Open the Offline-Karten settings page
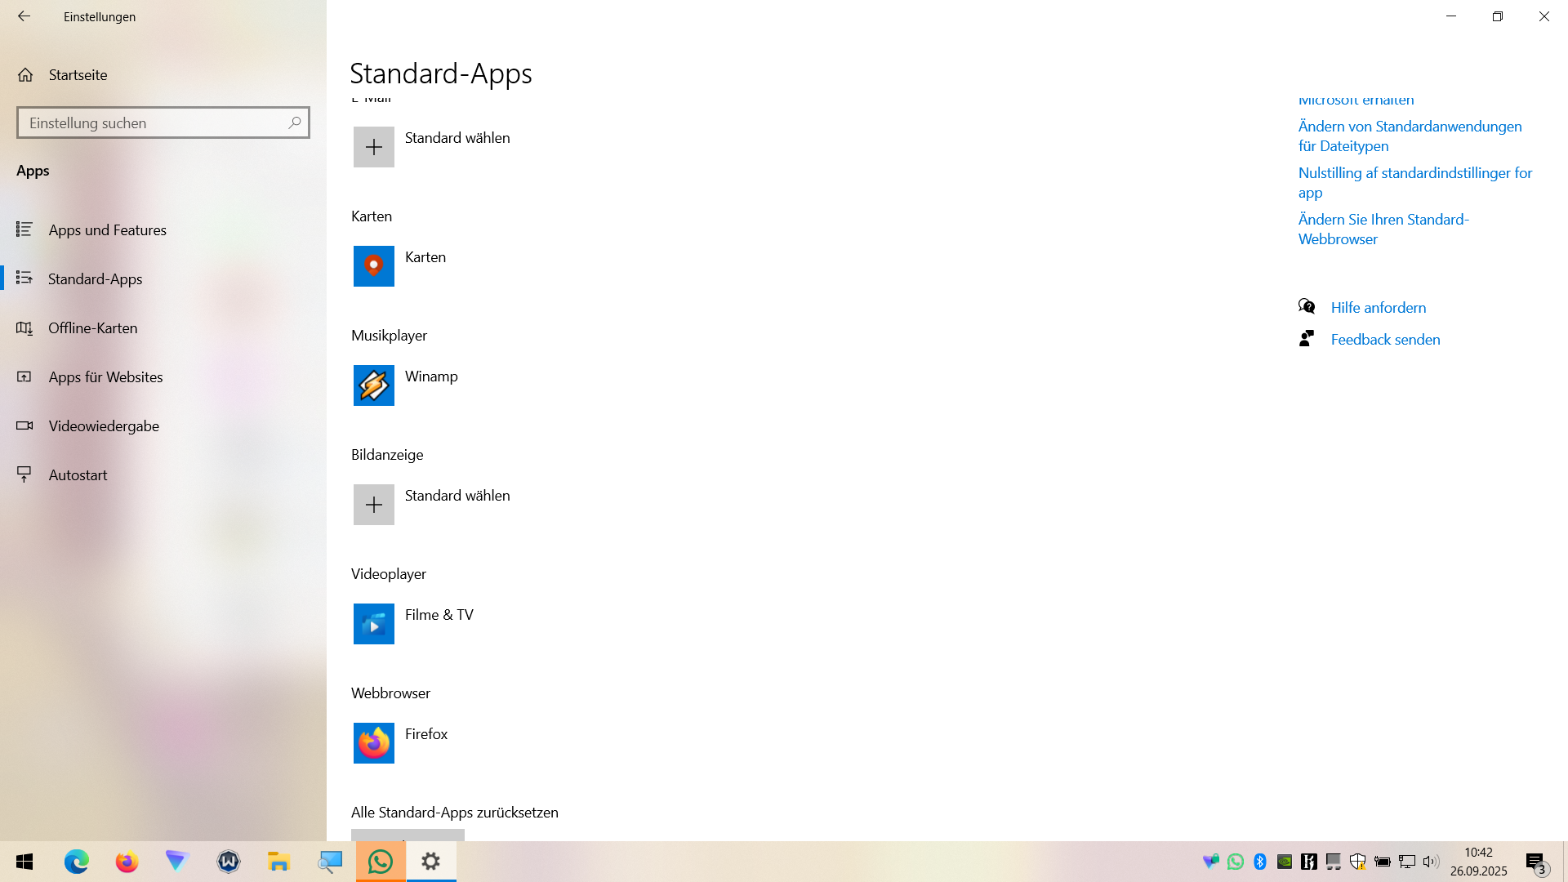 click(x=92, y=328)
